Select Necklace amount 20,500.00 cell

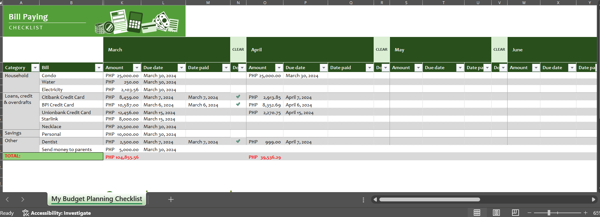(122, 127)
